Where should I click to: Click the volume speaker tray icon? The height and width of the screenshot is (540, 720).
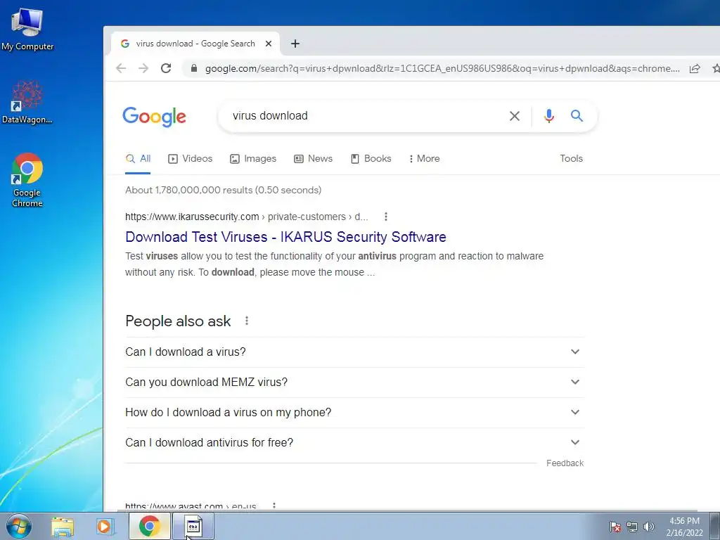649,527
